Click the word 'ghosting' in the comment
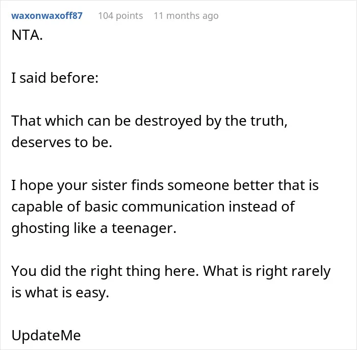Image resolution: width=357 pixels, height=350 pixels. [x=40, y=228]
